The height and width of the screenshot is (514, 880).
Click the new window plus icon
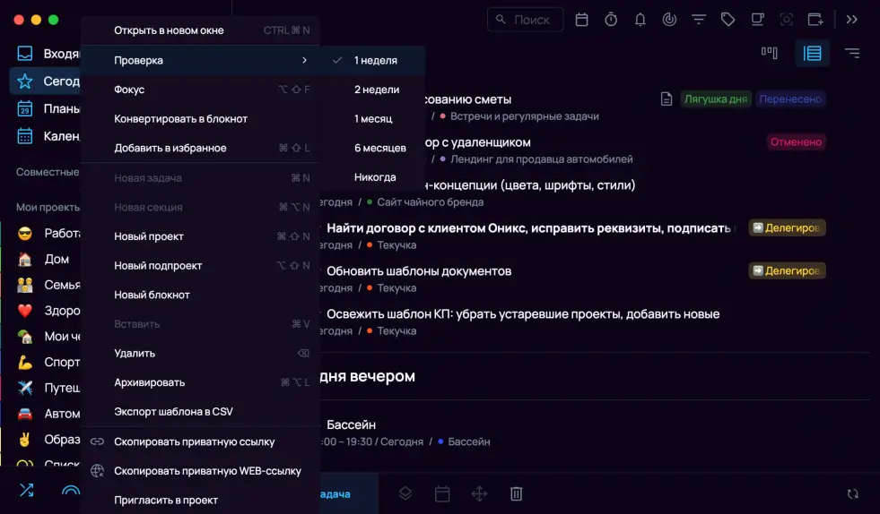[x=815, y=19]
